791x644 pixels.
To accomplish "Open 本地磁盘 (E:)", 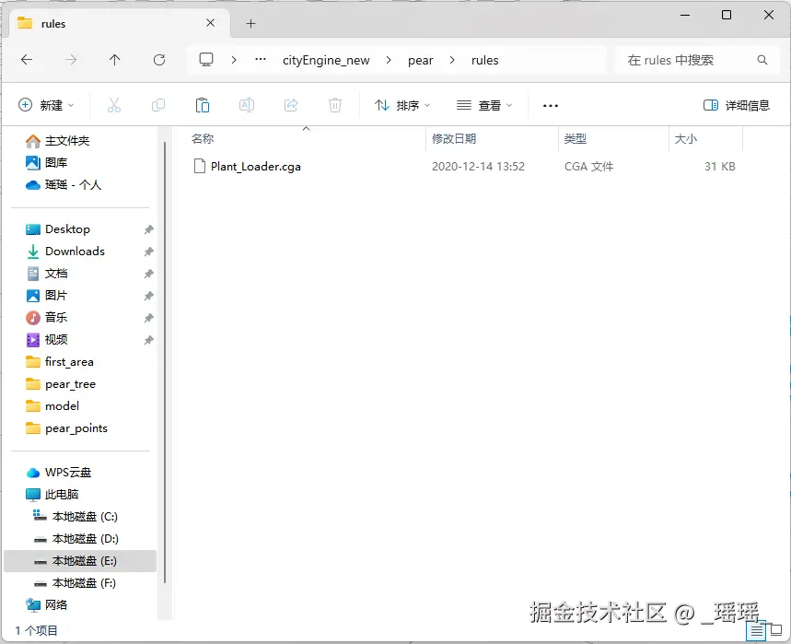I will coord(75,561).
